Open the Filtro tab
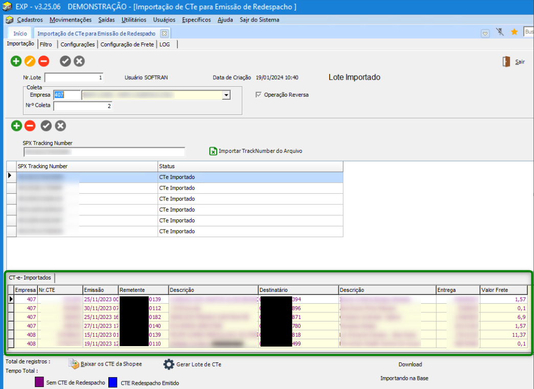 point(46,44)
